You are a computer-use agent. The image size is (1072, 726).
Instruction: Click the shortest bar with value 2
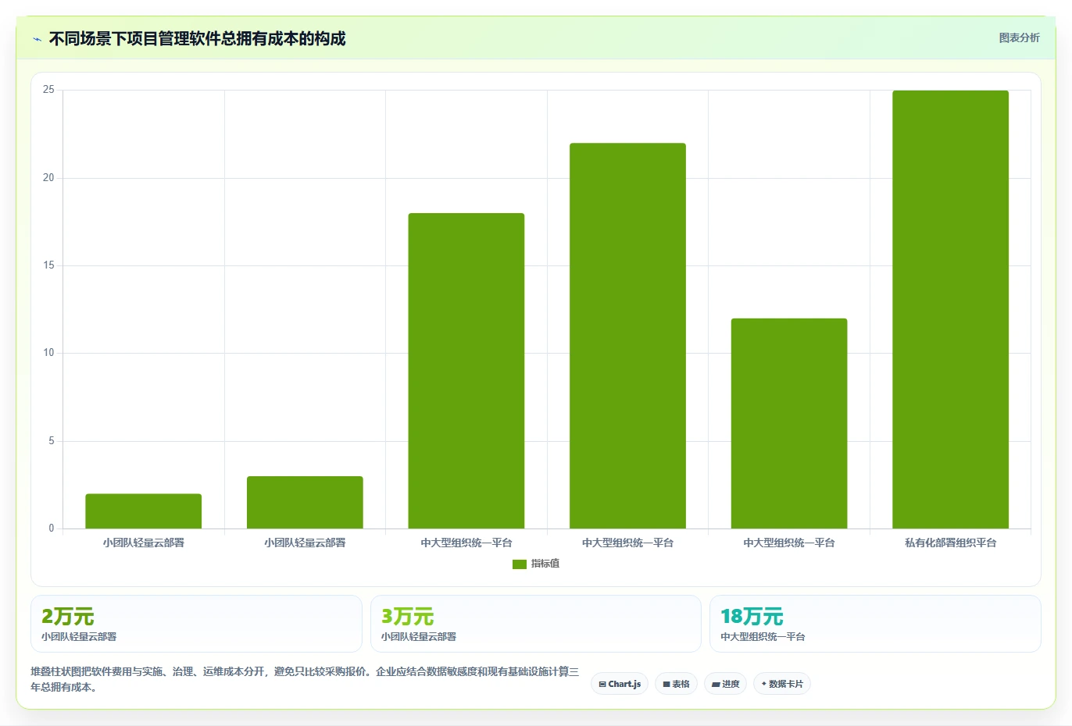(x=144, y=511)
